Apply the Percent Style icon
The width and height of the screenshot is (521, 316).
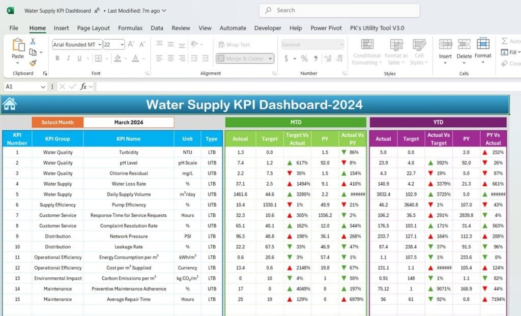pos(305,58)
